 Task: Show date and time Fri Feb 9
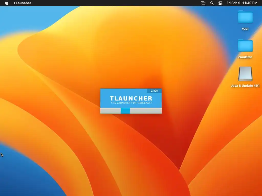pyautogui.click(x=242, y=3)
